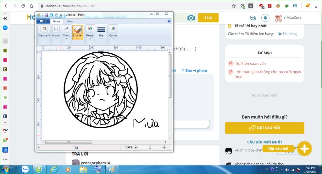Click the Tài năng rank link
Screen dimensions: 322x174
287,34
